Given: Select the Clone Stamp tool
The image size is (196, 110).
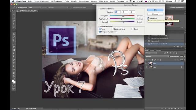Looking at the screenshot, I should pos(13,40).
